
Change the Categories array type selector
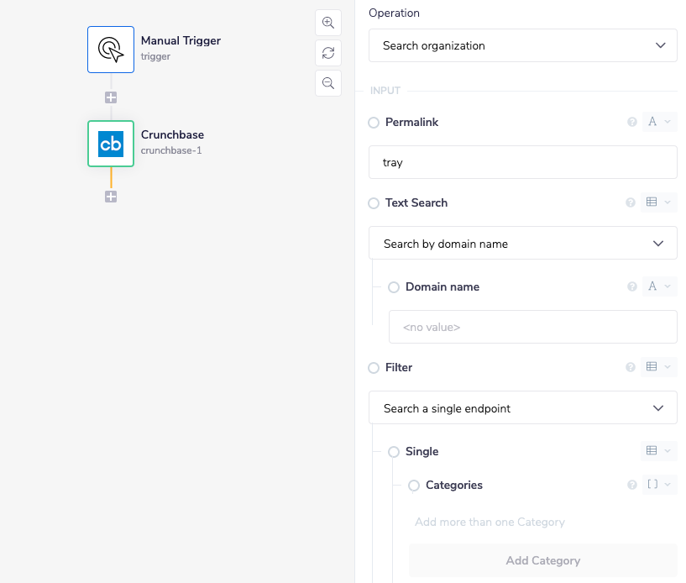[x=659, y=486]
